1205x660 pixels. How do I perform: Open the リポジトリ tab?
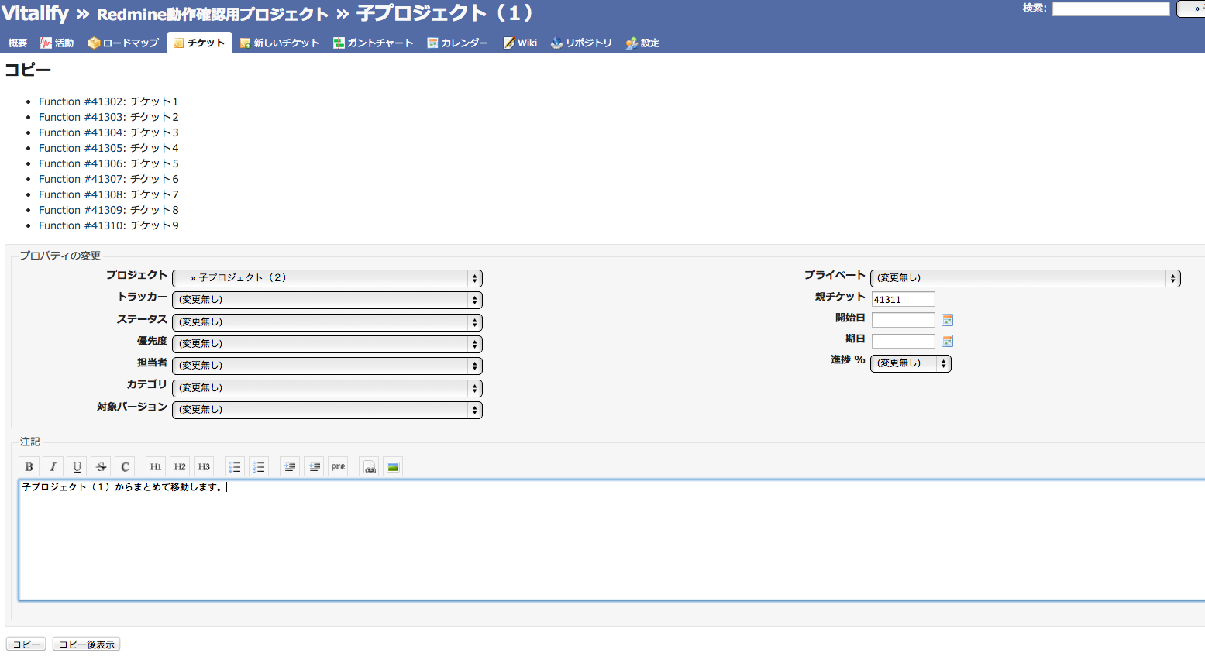[x=581, y=43]
